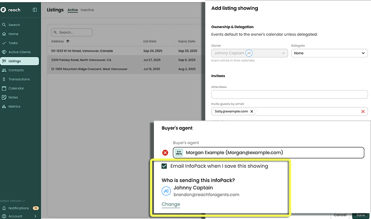Remove Sally@example.com guest chip
371x219 pixels.
coord(252,112)
